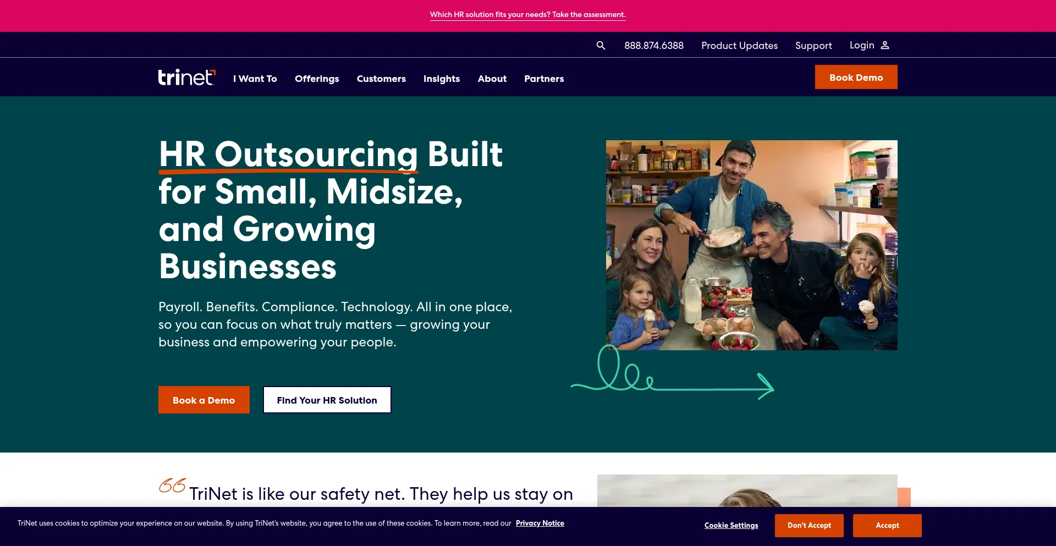Click the Don't Accept cookies button

[x=809, y=526]
